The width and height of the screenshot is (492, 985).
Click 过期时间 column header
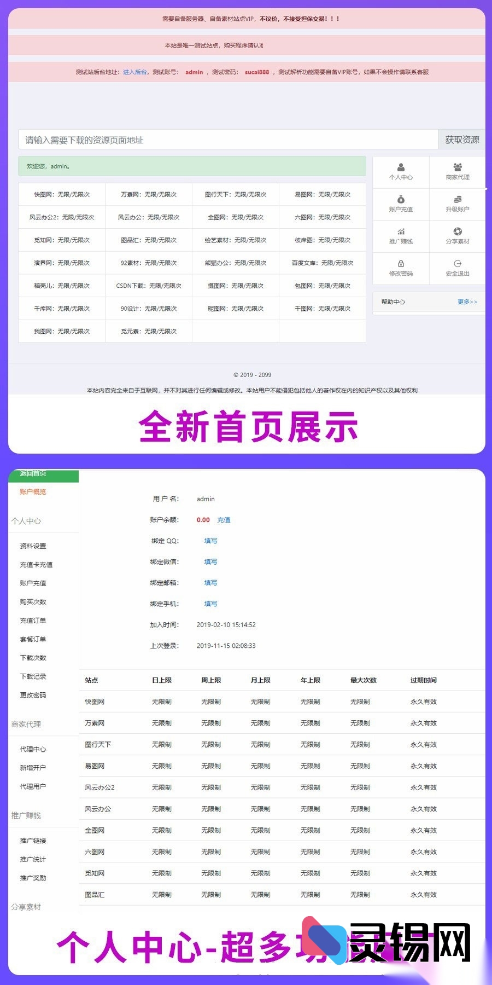point(424,680)
